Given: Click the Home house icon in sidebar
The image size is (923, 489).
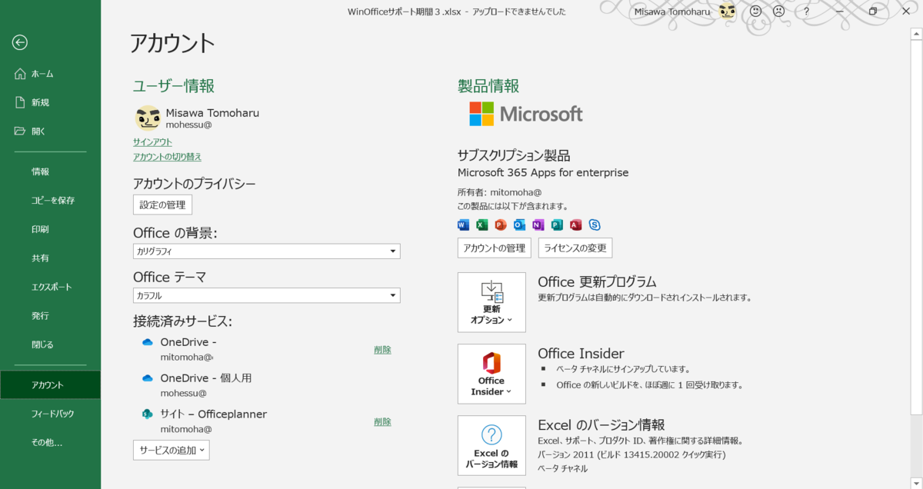Looking at the screenshot, I should [x=20, y=74].
